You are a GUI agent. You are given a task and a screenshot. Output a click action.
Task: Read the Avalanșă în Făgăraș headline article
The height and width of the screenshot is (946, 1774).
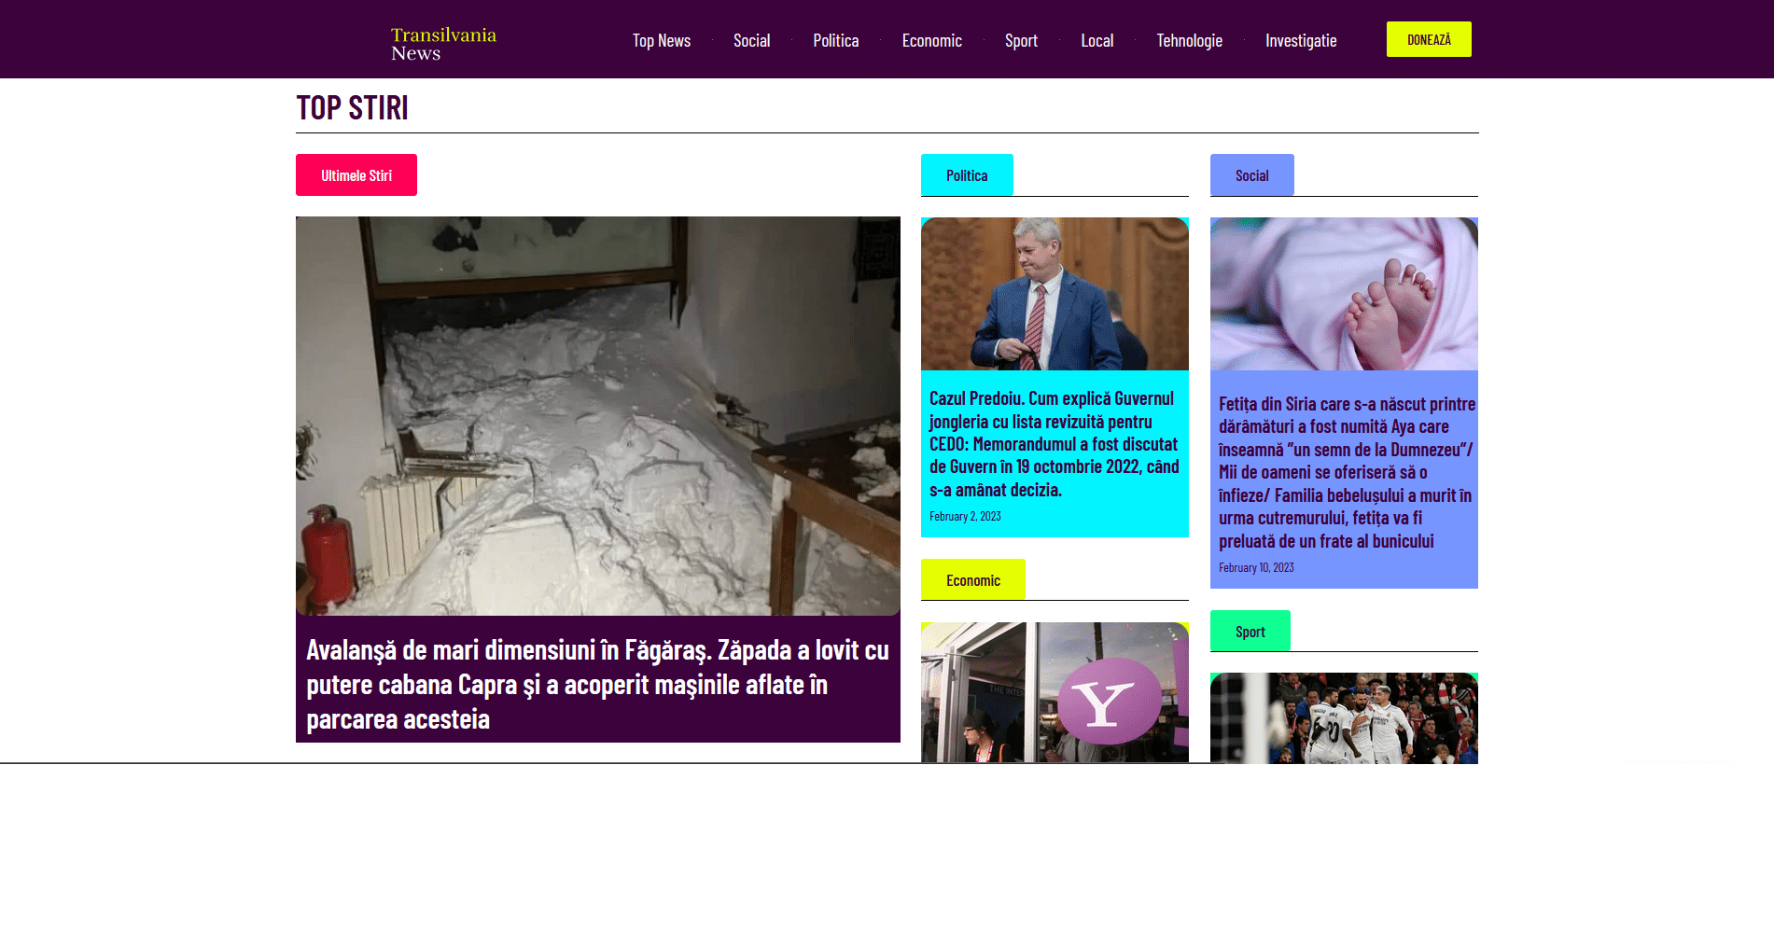[597, 684]
